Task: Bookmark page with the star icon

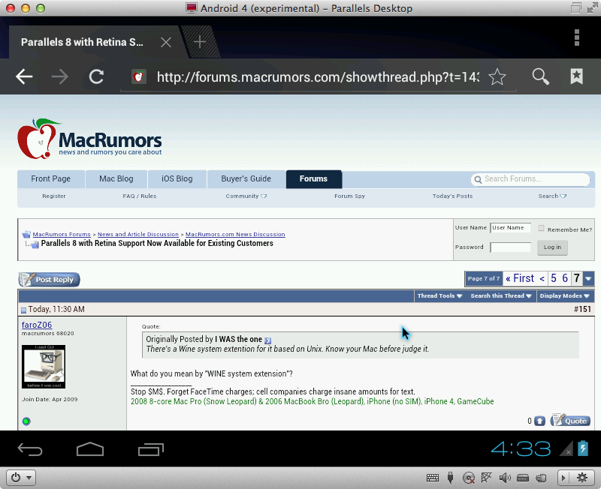Action: tap(497, 77)
